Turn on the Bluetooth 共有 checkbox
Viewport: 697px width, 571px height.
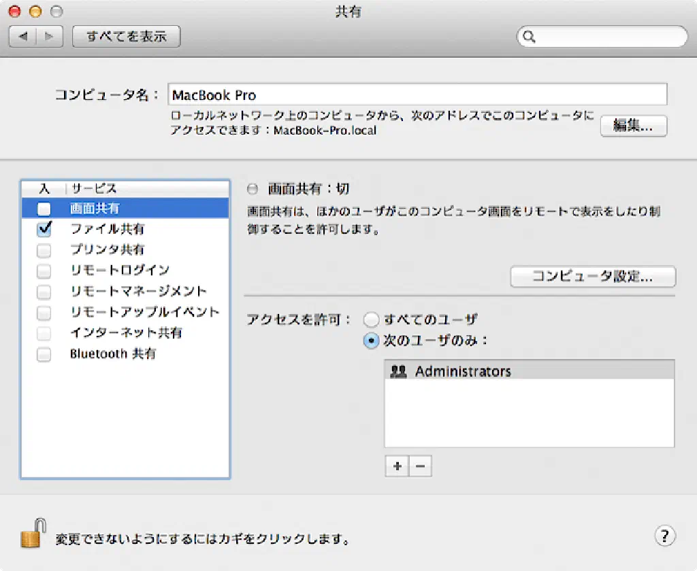coord(44,354)
